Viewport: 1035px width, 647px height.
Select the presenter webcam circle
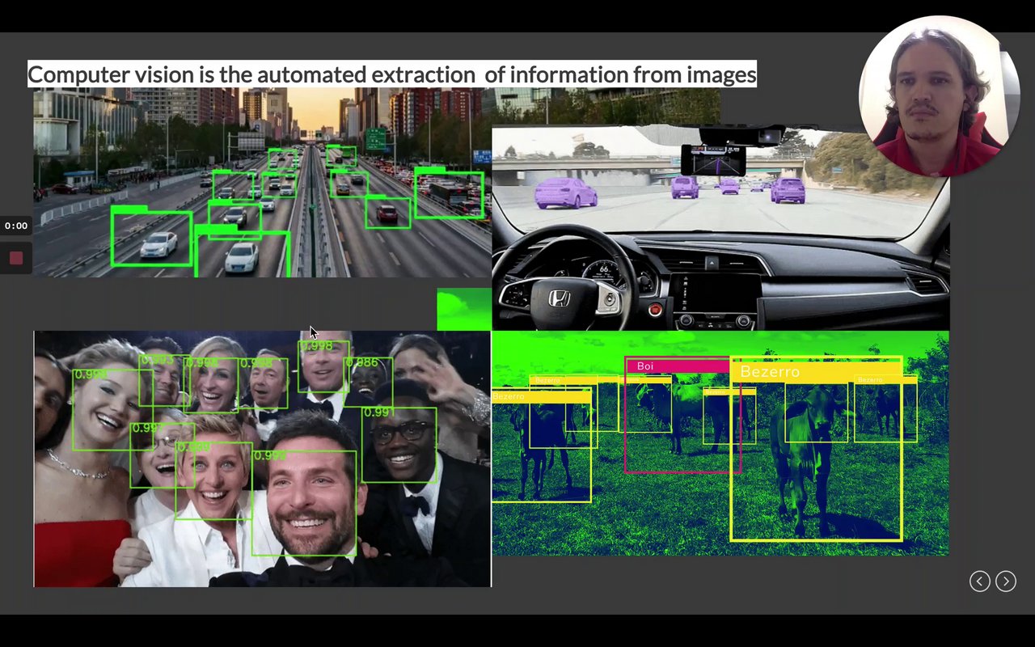(939, 96)
